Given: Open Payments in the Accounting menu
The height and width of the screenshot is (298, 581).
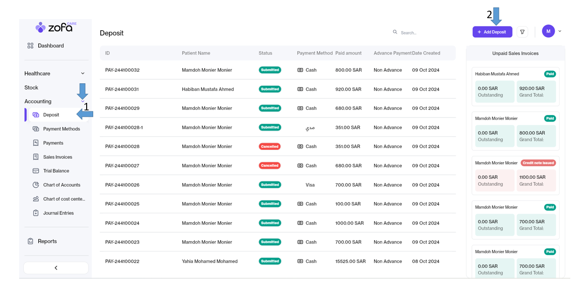Looking at the screenshot, I should (53, 143).
